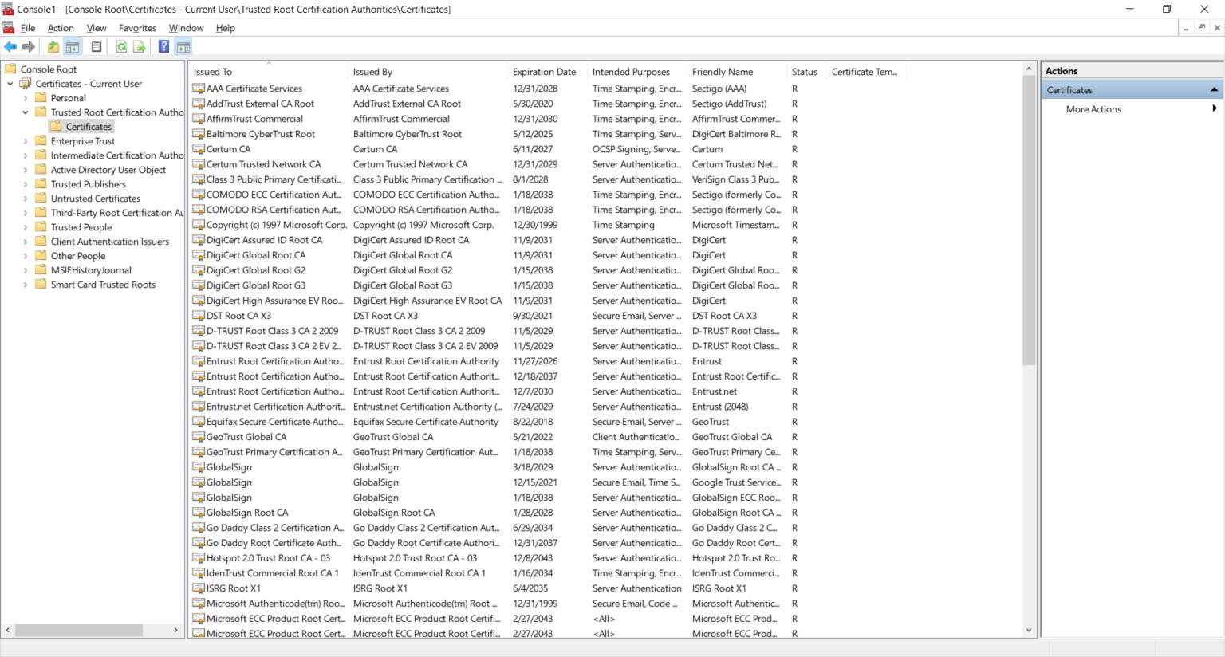Toggle the Show/Hide Console Tree button

[x=73, y=47]
